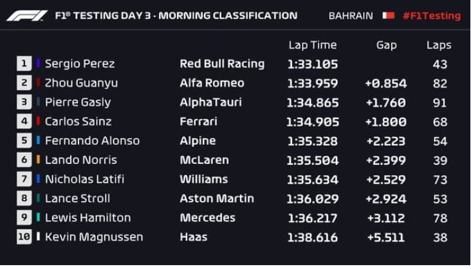Click position 1 number badge
This screenshot has height=269, width=471.
(x=24, y=63)
